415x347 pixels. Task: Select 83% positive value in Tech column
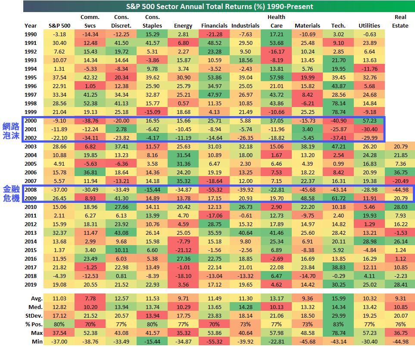click(338, 325)
